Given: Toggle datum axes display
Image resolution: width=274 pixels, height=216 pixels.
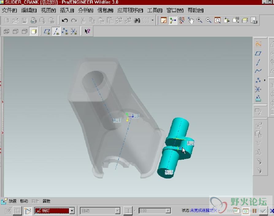Looking at the screenshot, I should coord(56,31).
